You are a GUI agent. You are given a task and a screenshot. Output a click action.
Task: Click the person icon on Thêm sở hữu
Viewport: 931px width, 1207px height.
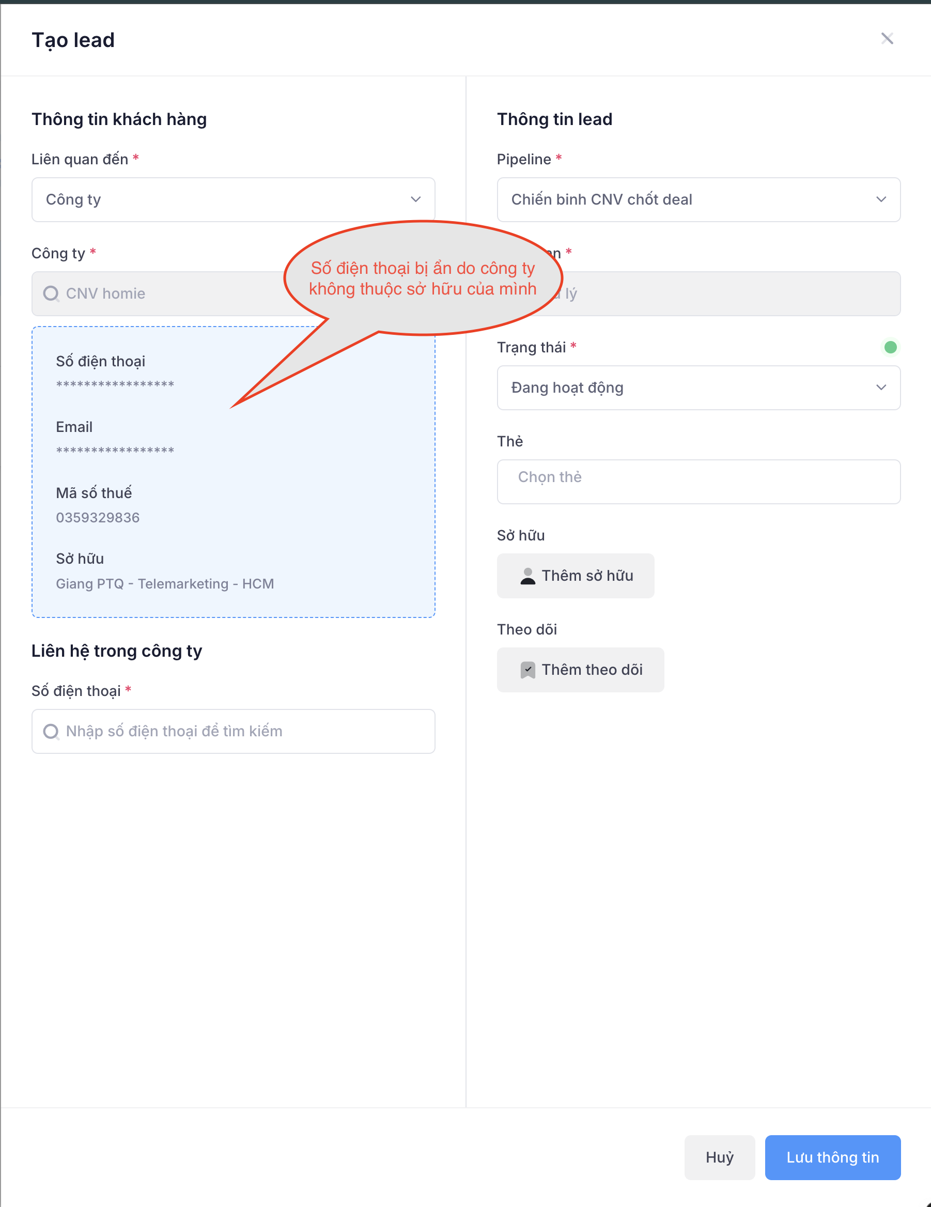coord(527,576)
